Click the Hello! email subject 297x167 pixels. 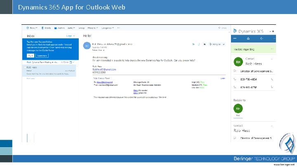87,36
